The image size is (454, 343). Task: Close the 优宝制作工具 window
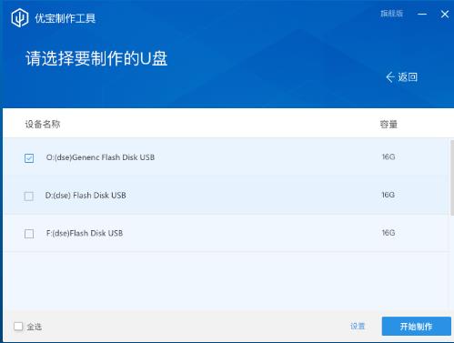pos(445,14)
